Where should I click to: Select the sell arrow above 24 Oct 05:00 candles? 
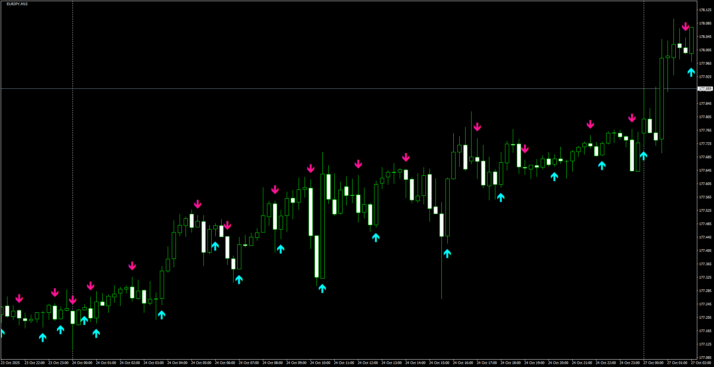(198, 204)
